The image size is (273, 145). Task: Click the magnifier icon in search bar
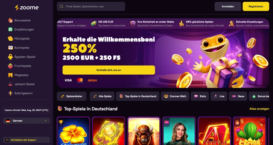(x=61, y=6)
